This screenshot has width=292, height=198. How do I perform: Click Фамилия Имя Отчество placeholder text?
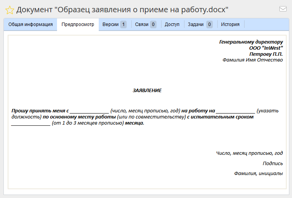click(253, 60)
